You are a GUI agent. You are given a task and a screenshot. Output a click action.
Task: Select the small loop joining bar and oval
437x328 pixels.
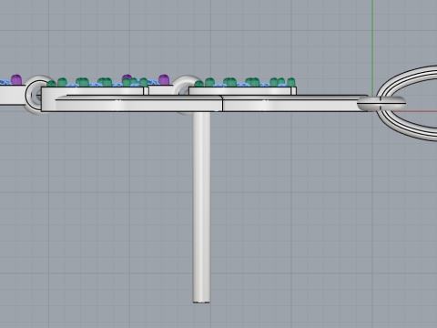pyautogui.click(x=381, y=104)
